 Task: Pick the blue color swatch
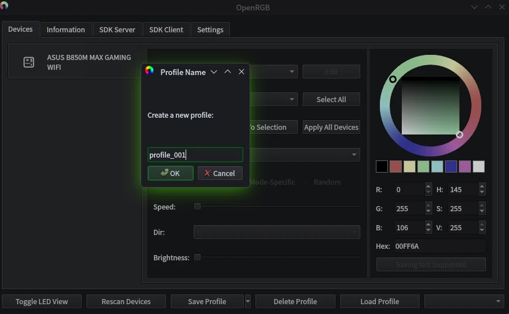(451, 166)
